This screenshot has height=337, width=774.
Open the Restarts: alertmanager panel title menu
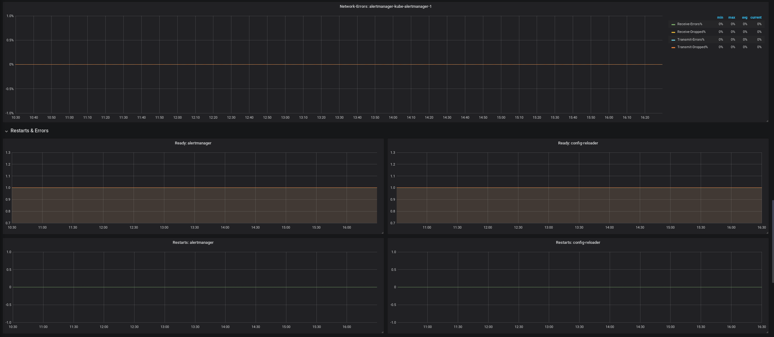tap(193, 243)
